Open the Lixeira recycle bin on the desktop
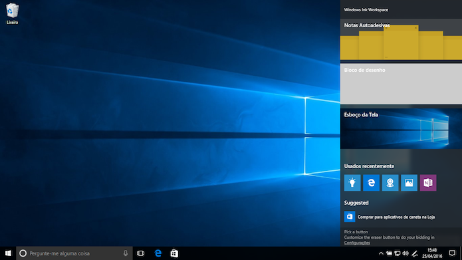Viewport: 462px width, 260px height. click(x=12, y=13)
